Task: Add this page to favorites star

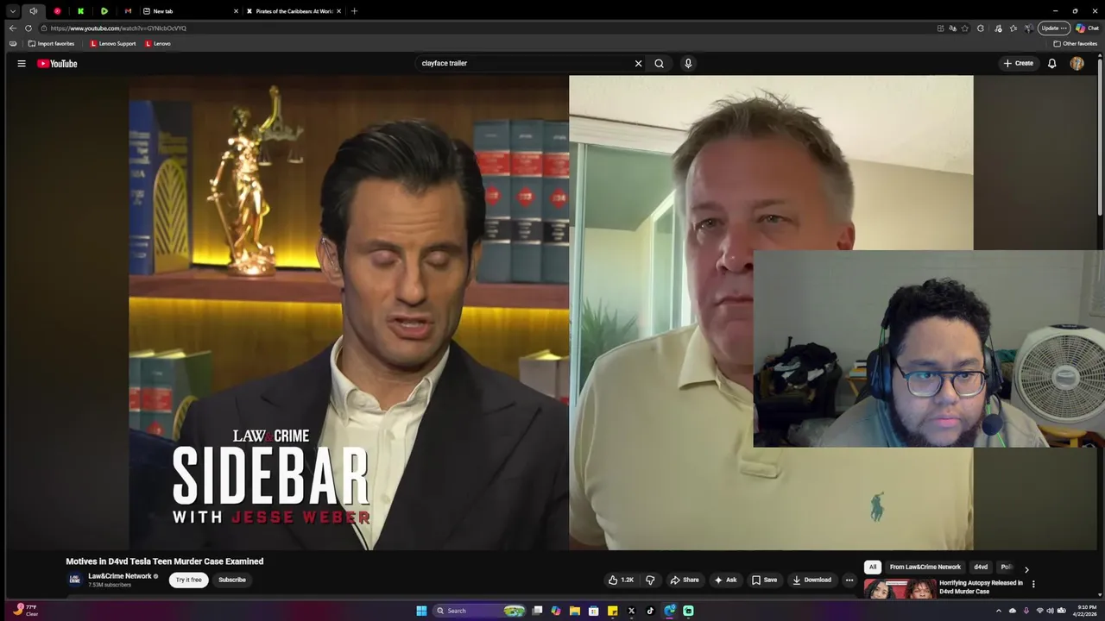Action: pos(965,28)
